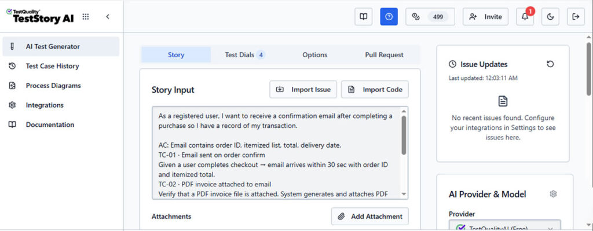The height and width of the screenshot is (231, 593).
Task: Open AI Test Generator in sidebar
Action: tap(61, 46)
